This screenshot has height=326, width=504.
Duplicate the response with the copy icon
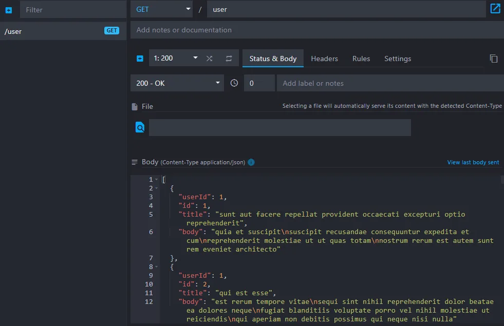click(493, 59)
